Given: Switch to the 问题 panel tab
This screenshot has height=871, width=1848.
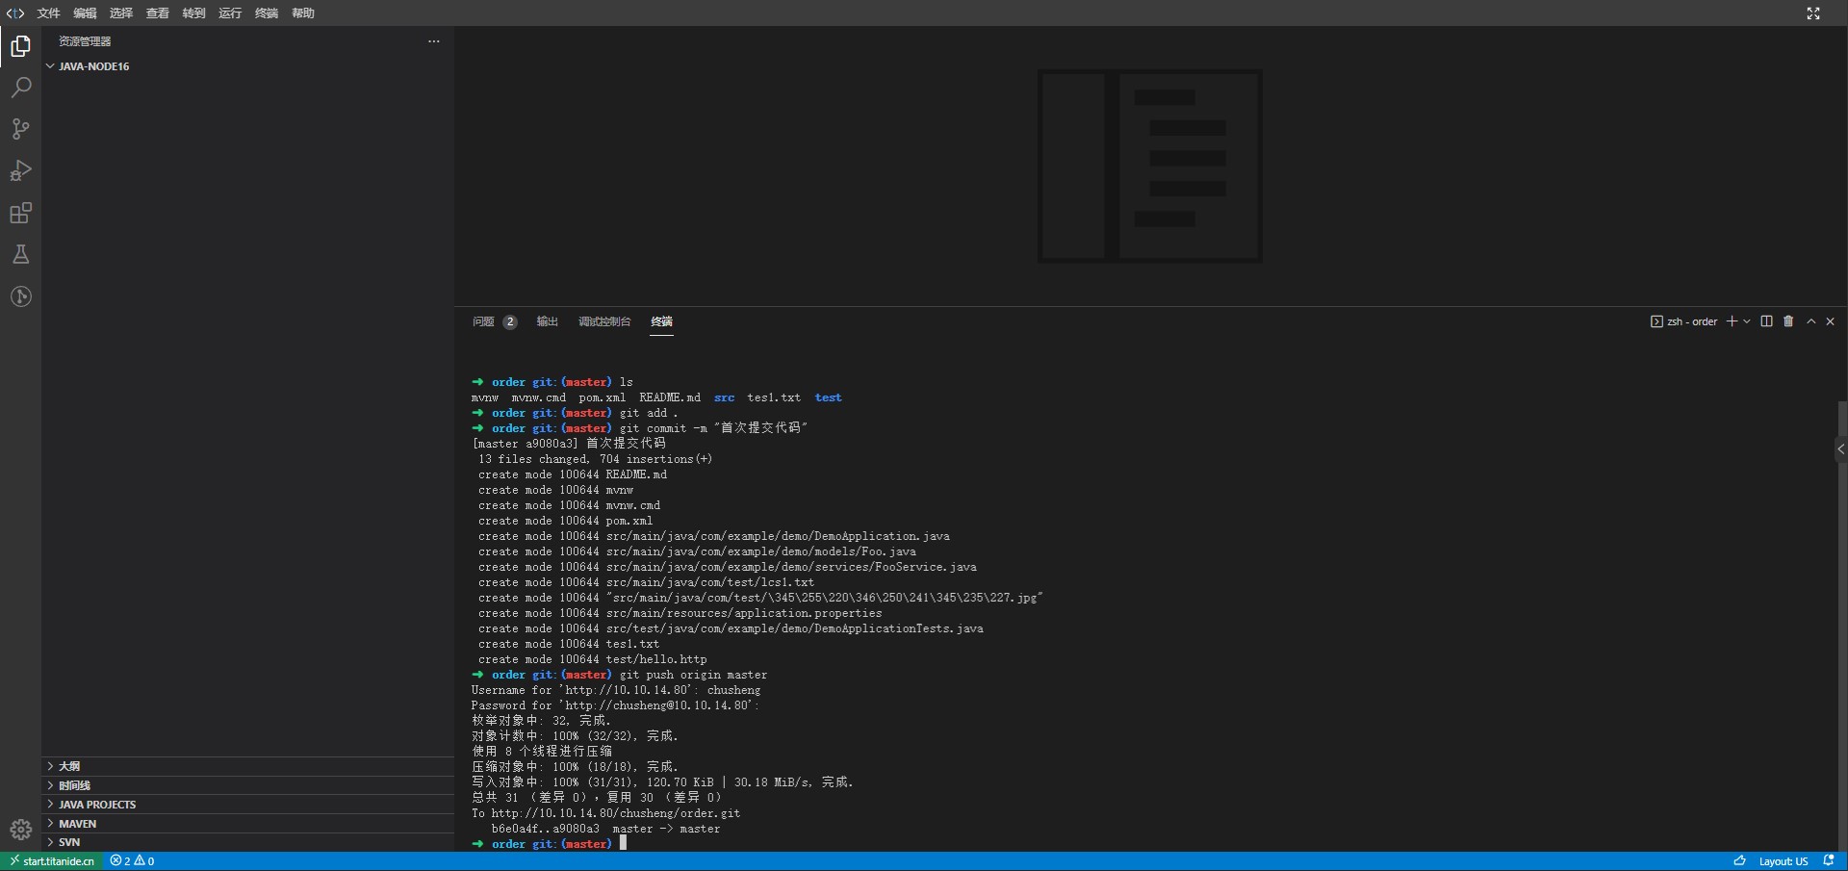Looking at the screenshot, I should [495, 321].
